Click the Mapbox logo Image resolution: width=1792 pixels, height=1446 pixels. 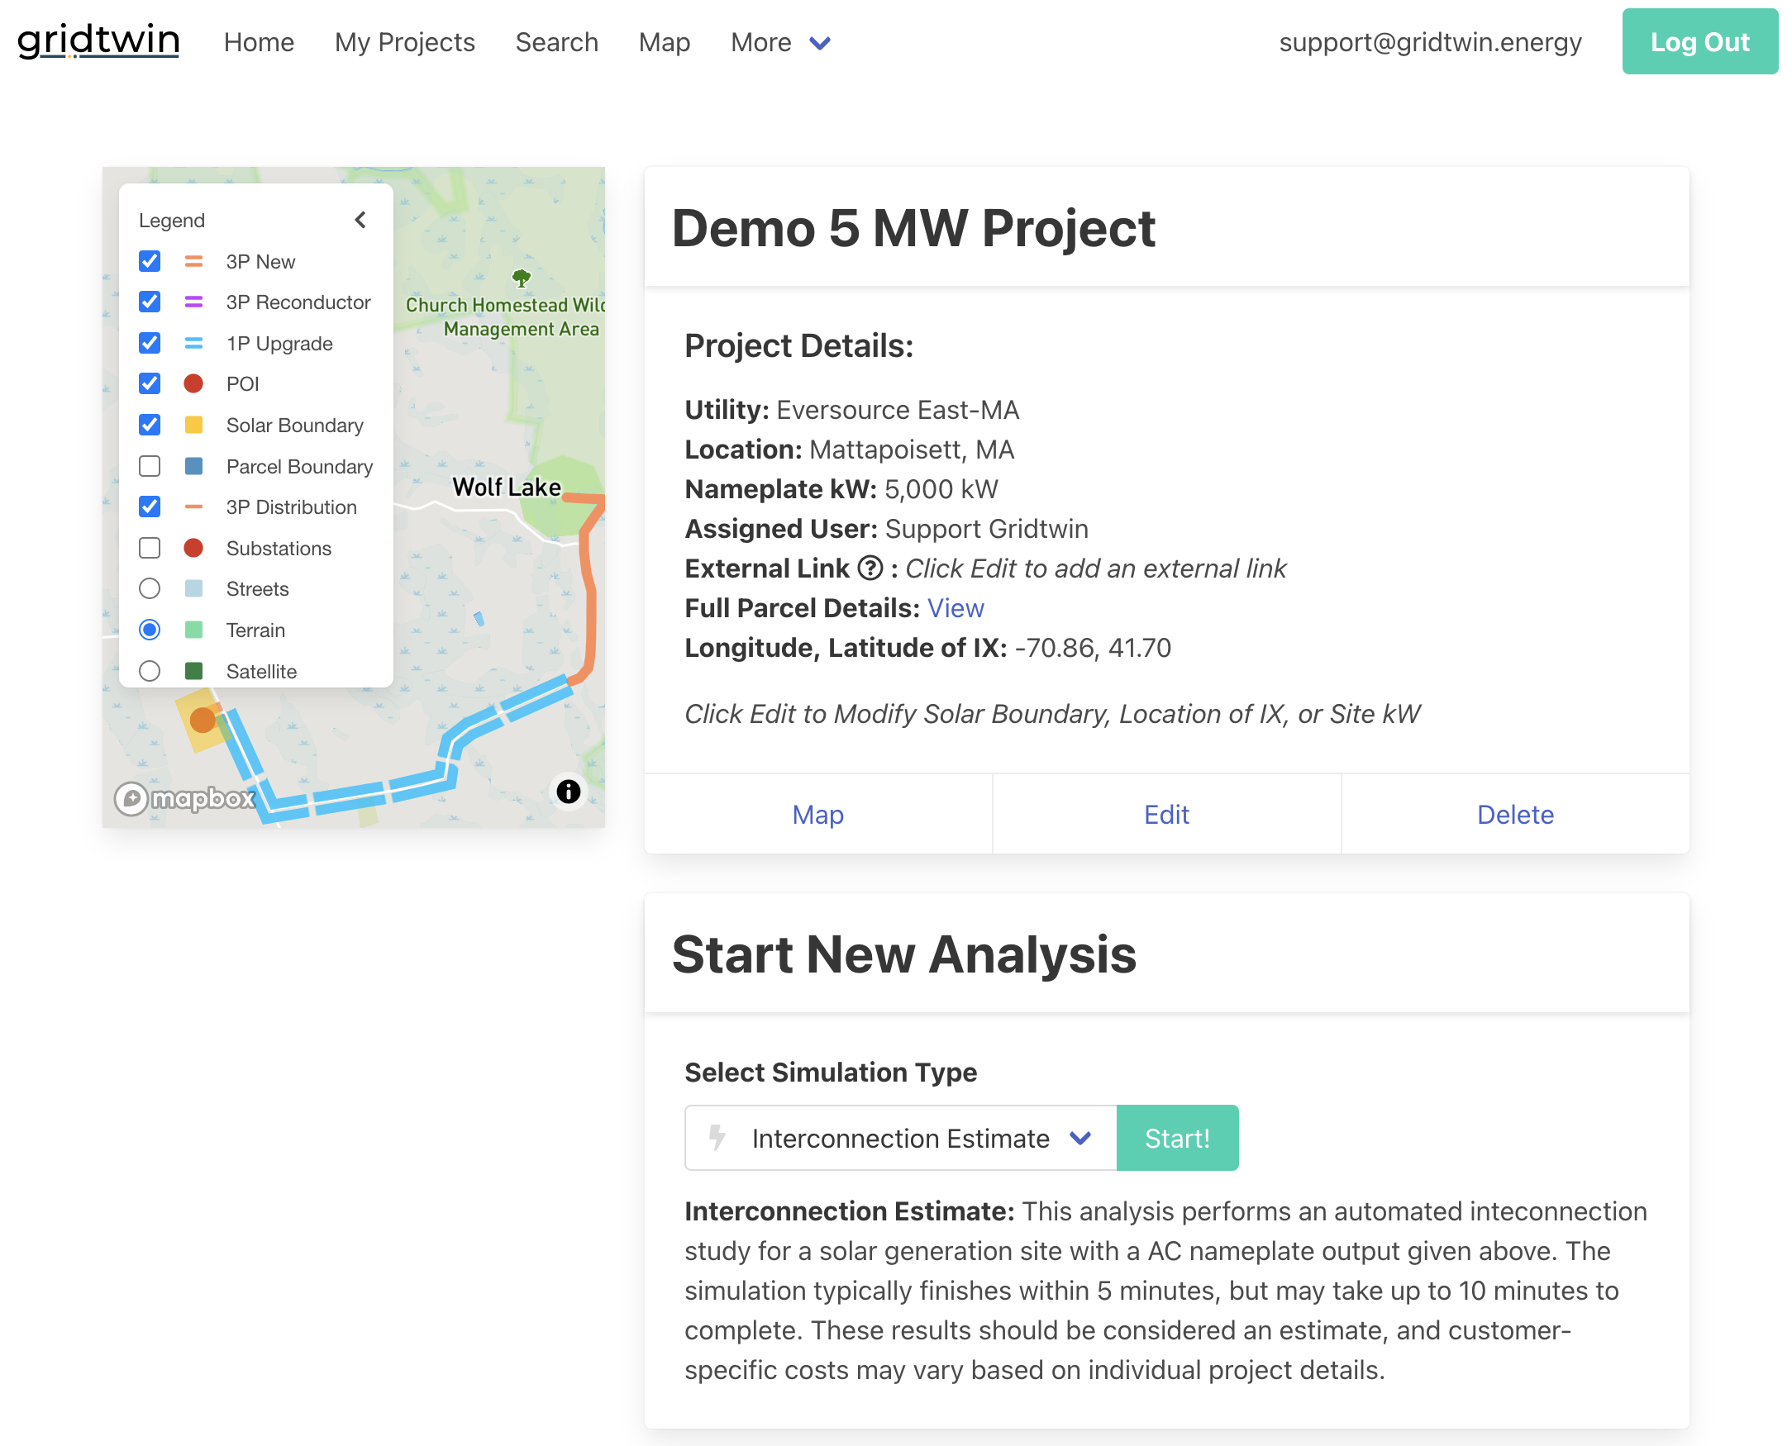coord(185,799)
